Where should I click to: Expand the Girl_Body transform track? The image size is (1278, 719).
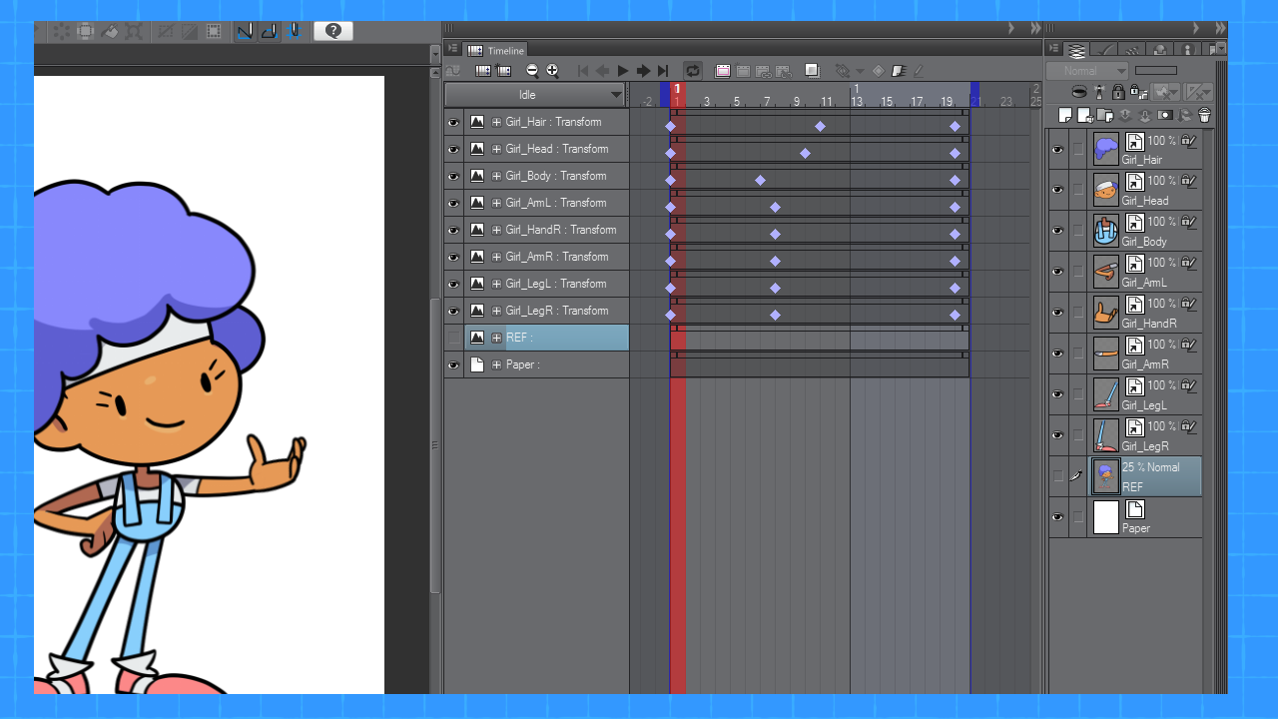(497, 176)
